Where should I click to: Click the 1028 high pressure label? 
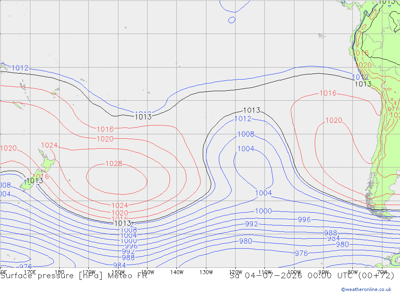pyautogui.click(x=114, y=163)
